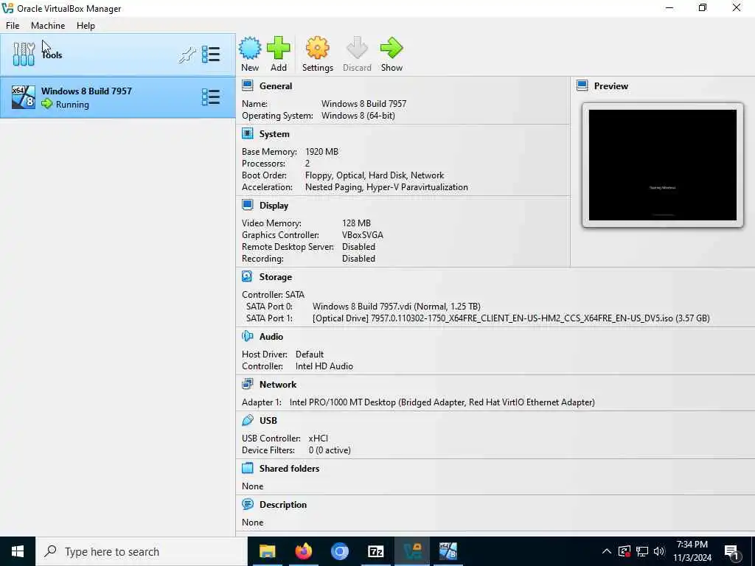Click the green Running status arrow icon
This screenshot has height=566, width=755.
click(x=46, y=104)
